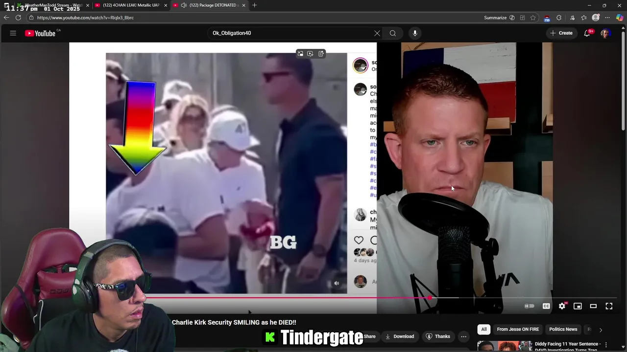Close the 4CHAN LEAK! Metallic UAP tab
This screenshot has width=627, height=352.
pos(166,5)
